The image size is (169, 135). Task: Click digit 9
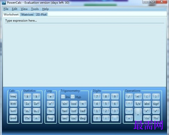pyautogui.click(x=115, y=96)
